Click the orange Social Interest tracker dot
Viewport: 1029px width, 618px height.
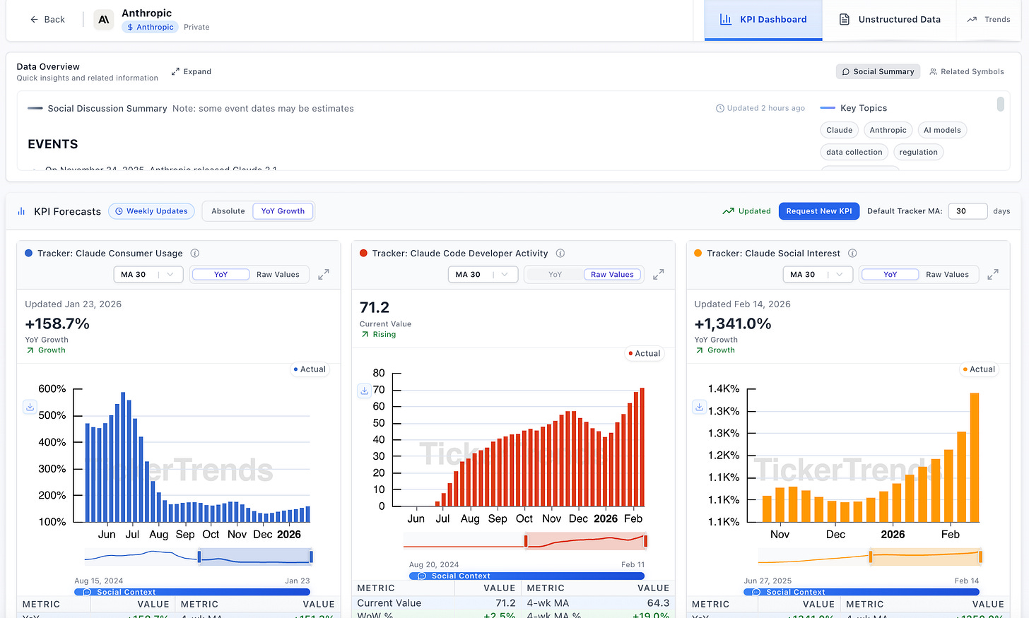pyautogui.click(x=698, y=253)
